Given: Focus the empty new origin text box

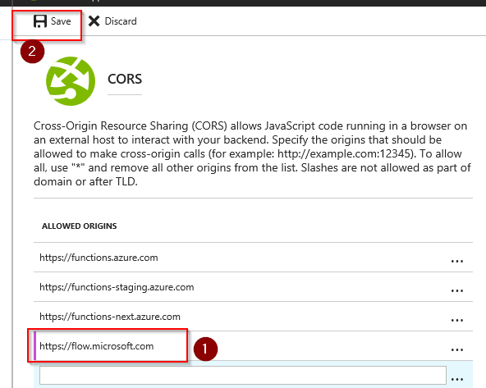Looking at the screenshot, I should tap(243, 376).
